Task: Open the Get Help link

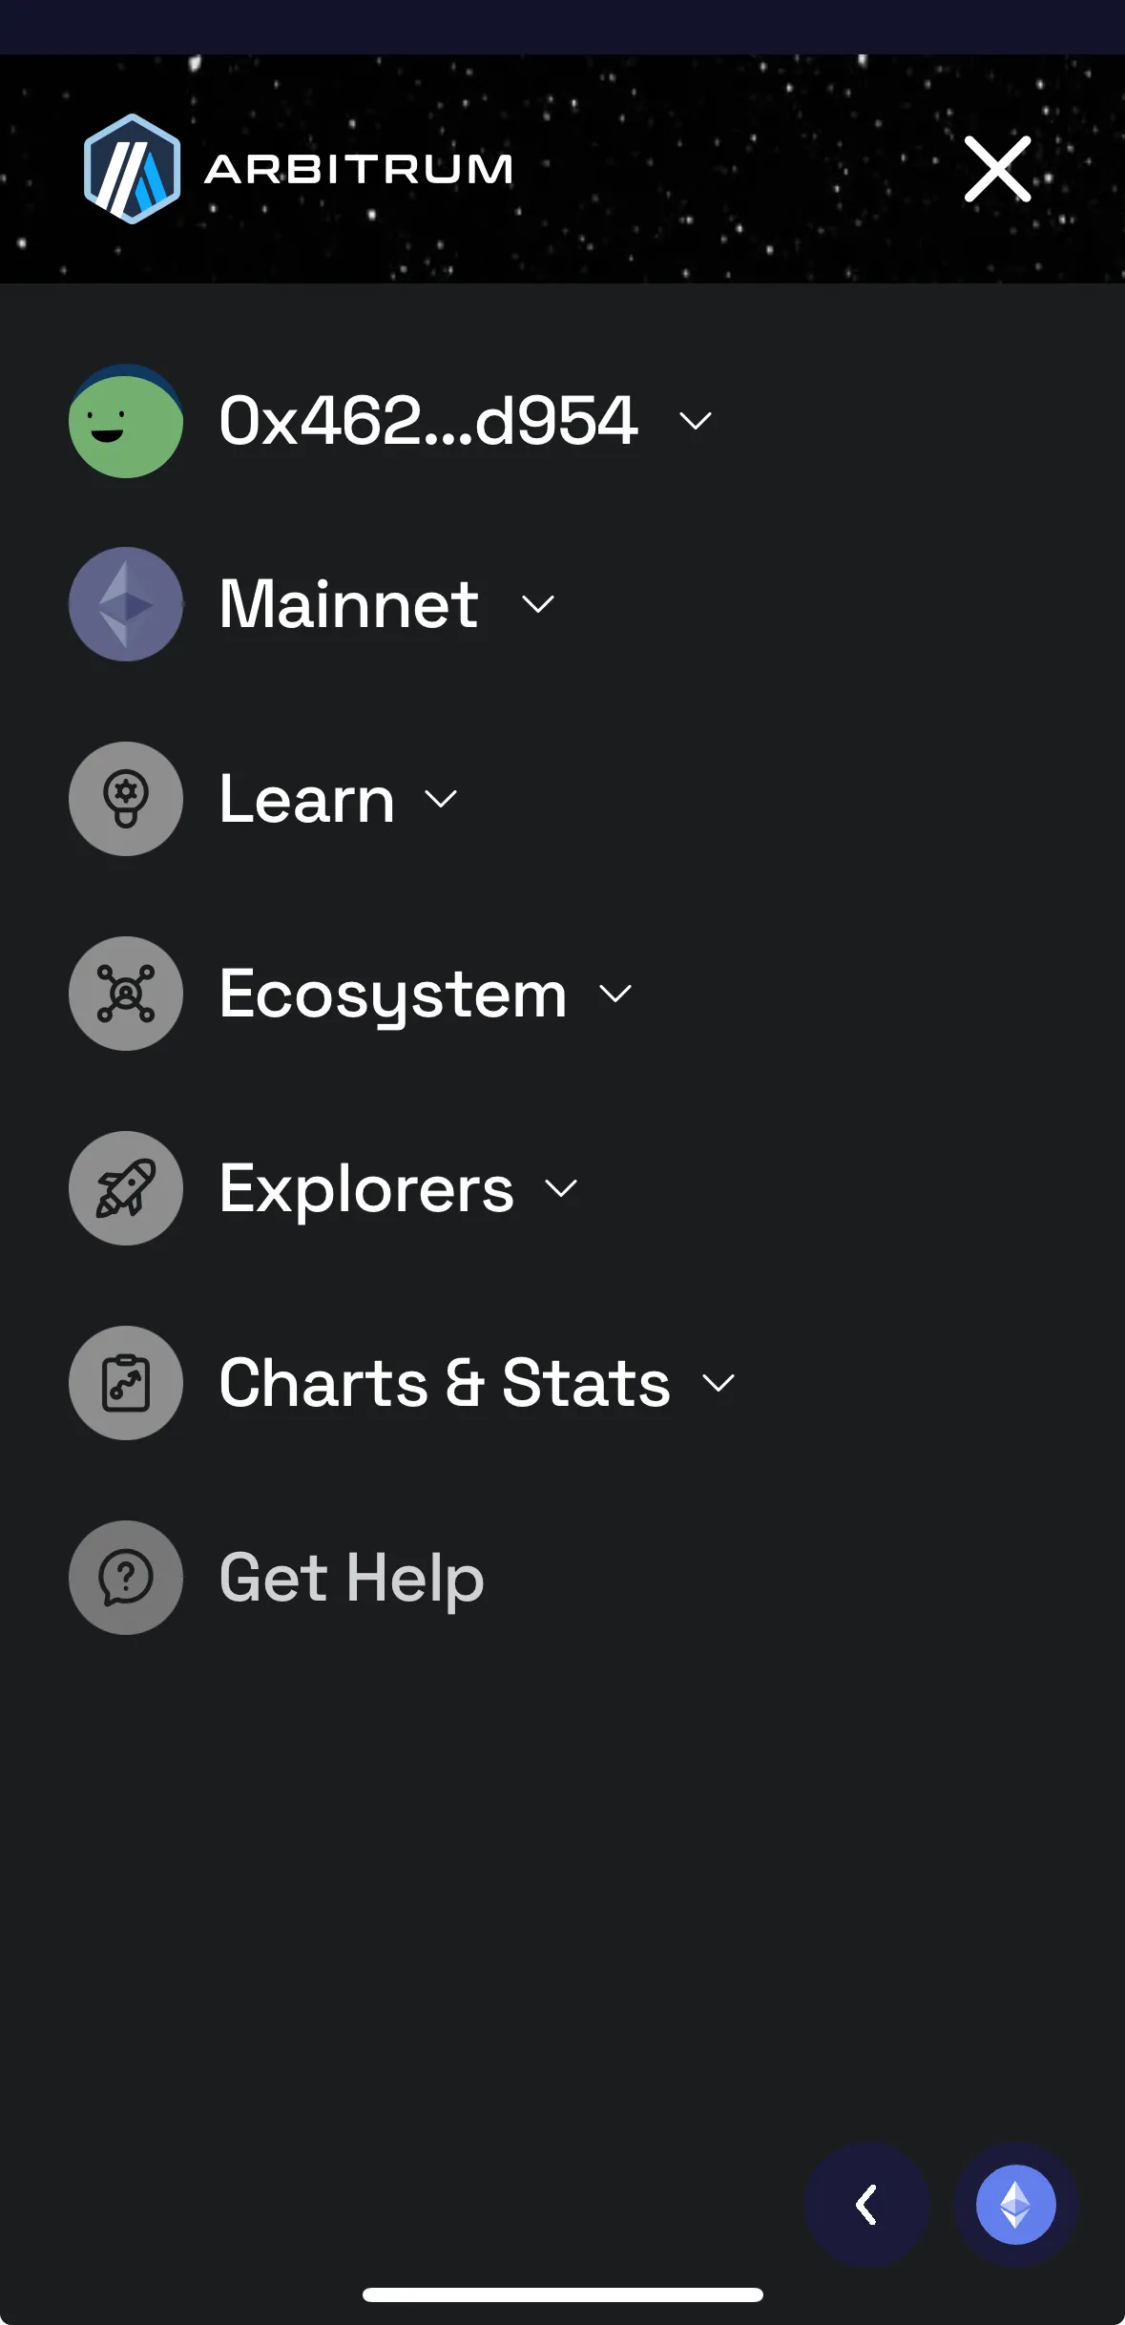Action: click(351, 1578)
